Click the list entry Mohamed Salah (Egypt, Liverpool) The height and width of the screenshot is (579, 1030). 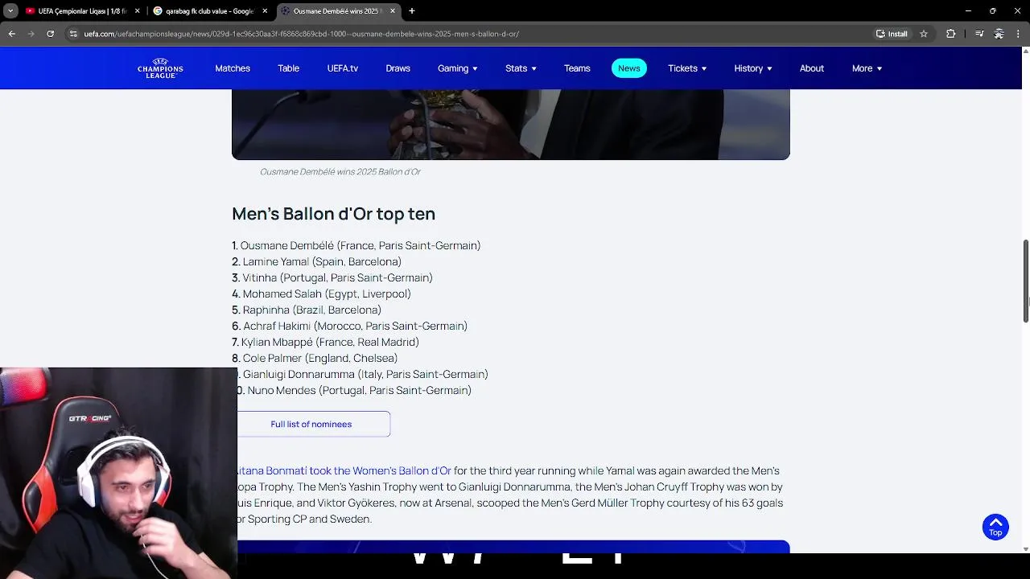point(322,294)
